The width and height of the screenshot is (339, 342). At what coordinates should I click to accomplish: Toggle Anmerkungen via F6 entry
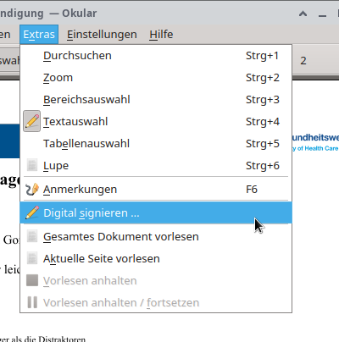point(156,190)
